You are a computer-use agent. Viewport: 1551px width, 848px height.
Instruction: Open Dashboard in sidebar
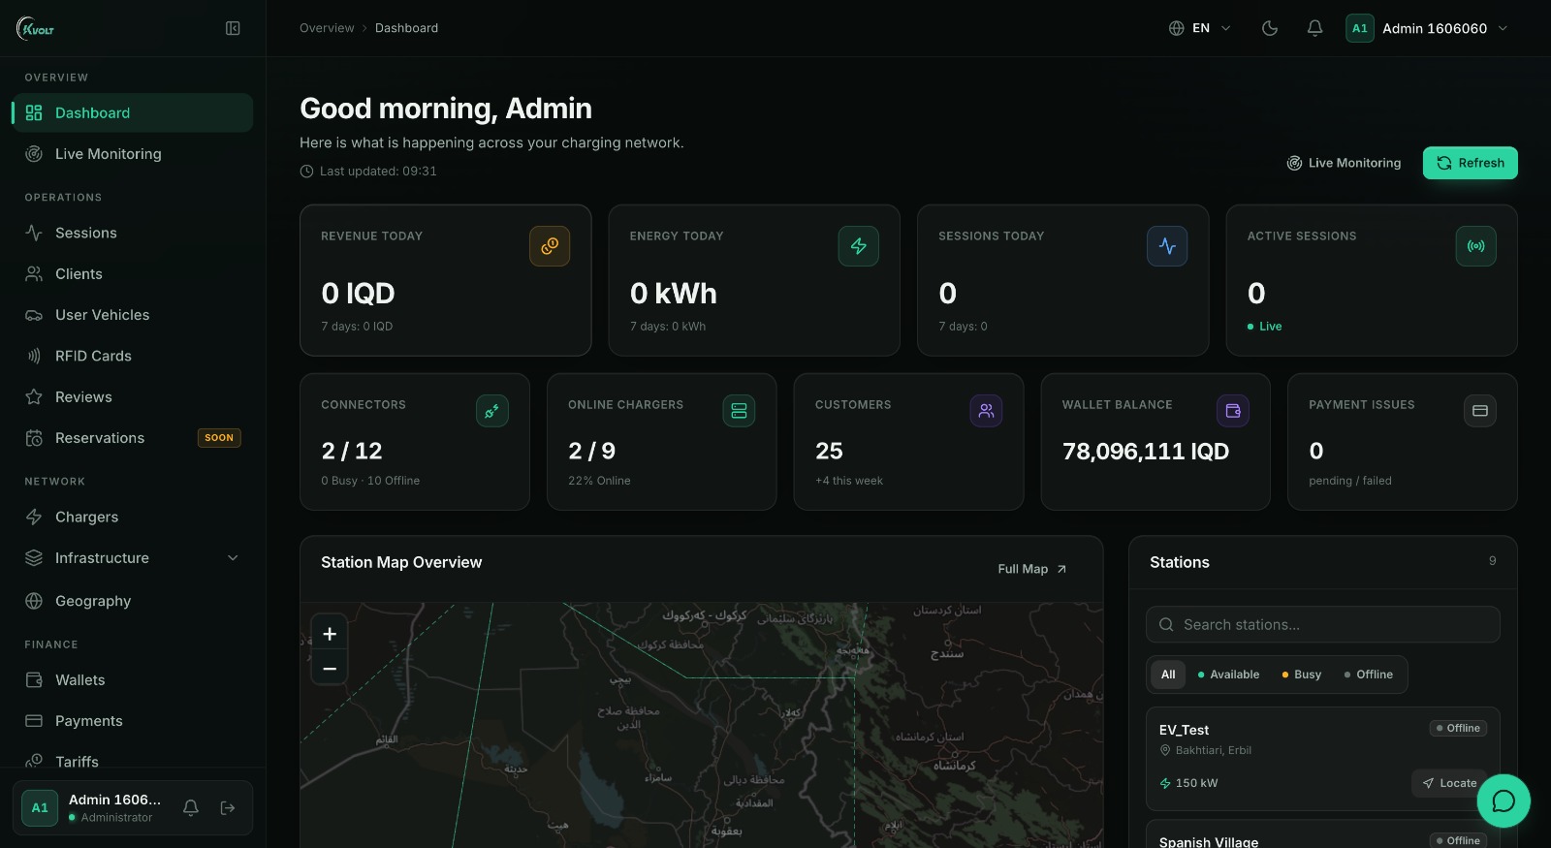coord(133,112)
